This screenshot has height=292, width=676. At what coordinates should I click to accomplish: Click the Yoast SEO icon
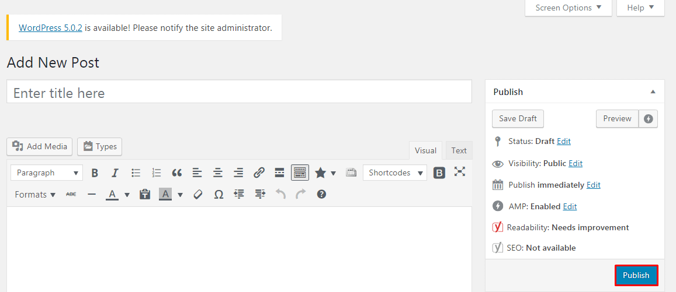point(498,247)
